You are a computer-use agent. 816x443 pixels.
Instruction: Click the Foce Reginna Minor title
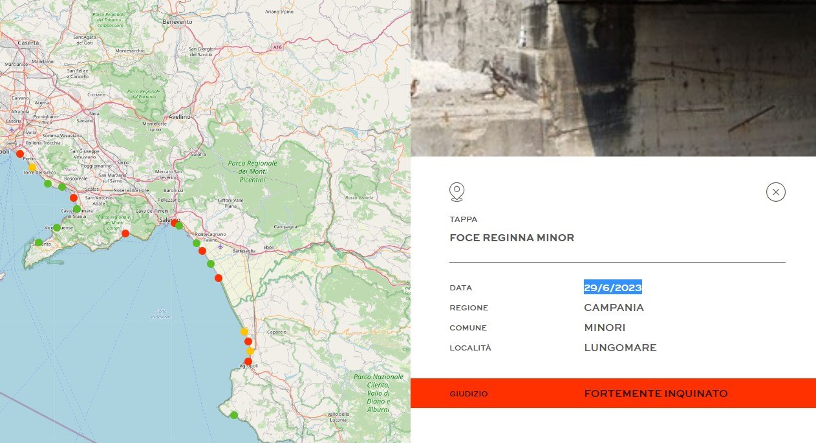tap(511, 238)
